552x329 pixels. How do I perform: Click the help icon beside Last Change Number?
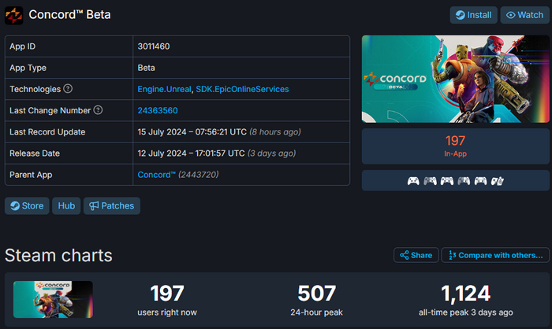99,110
